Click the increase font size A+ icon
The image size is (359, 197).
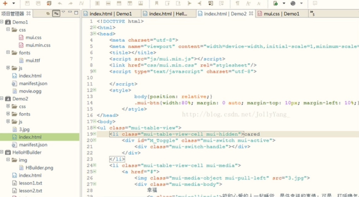pos(248,3)
